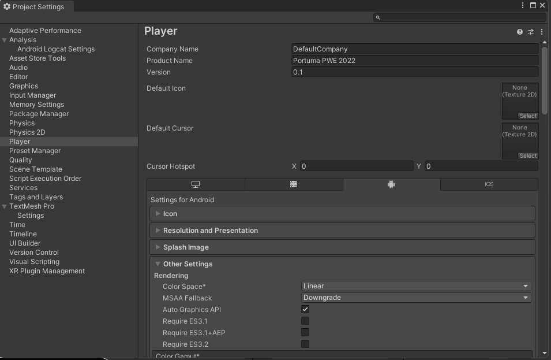Click the settings search field

460,17
